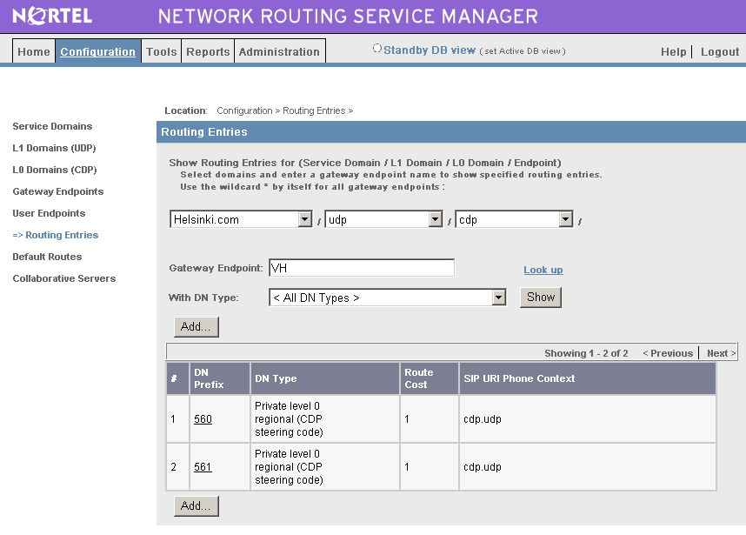Open Collaborative Servers in sidebar
Image resolution: width=746 pixels, height=535 pixels.
pyautogui.click(x=64, y=278)
